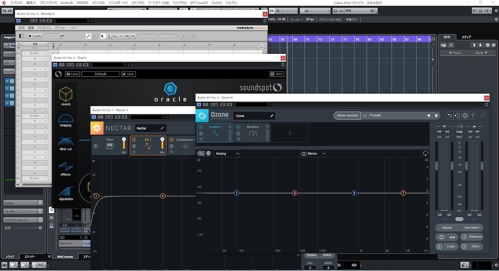
Task: Click Ozone's reset EQ circular arrow icon
Action: (426, 154)
